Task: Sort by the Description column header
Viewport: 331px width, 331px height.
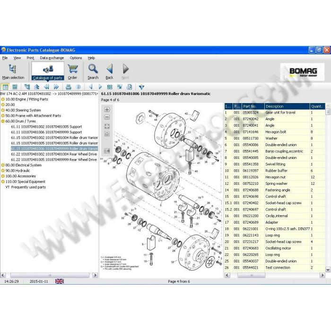Action: (287, 106)
